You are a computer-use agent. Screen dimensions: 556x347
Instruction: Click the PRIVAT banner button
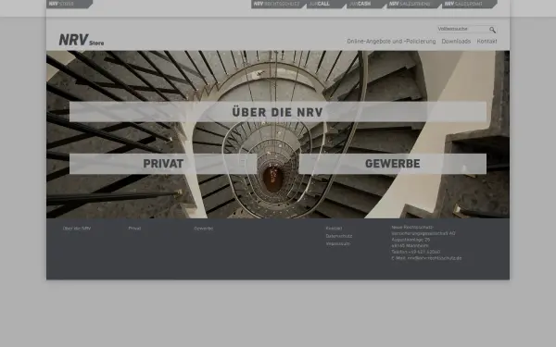163,164
